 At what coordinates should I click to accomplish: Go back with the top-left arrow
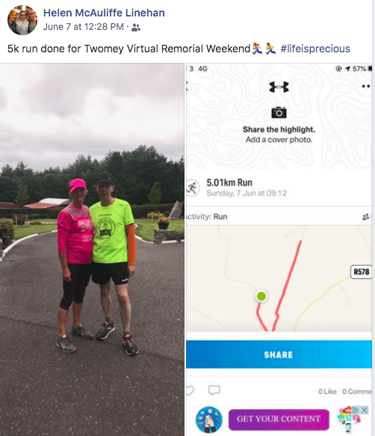click(187, 86)
